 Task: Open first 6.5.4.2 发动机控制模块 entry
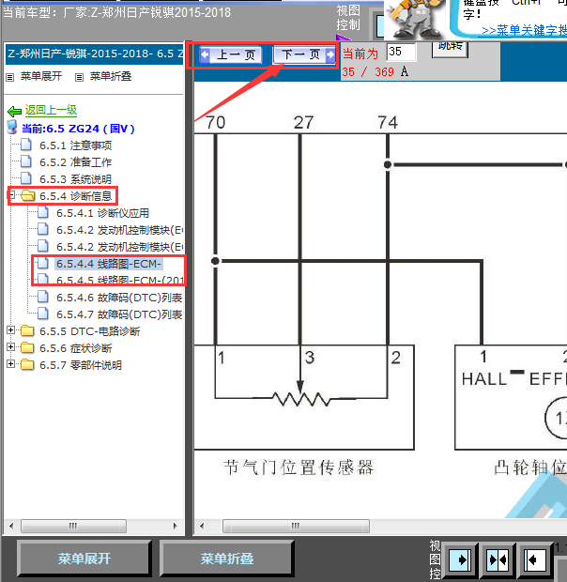click(119, 230)
